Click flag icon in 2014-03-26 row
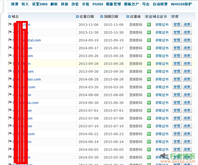Image resolution: width=198 pixels, height=165 pixels. 10,86
